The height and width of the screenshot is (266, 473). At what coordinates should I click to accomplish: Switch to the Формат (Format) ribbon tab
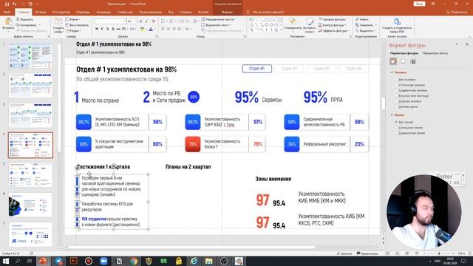(x=227, y=12)
